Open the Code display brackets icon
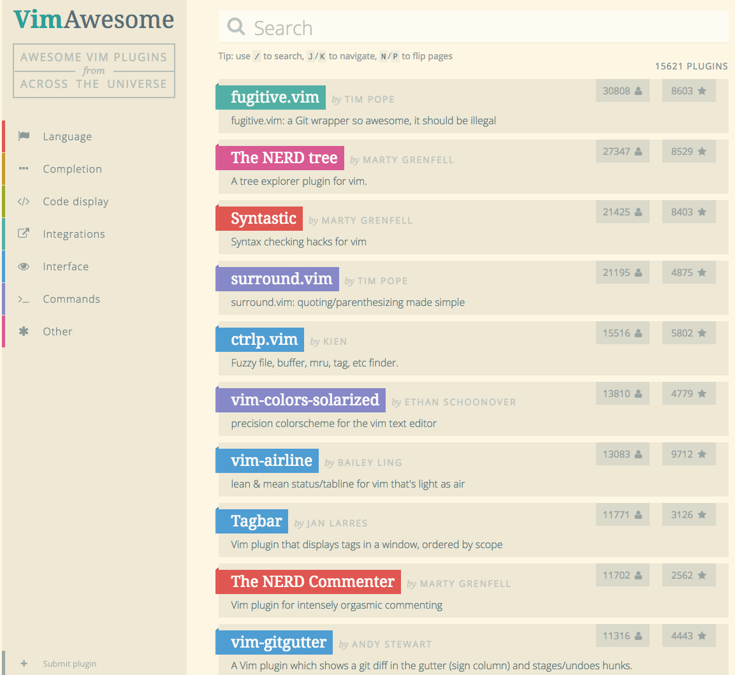Screen dimensions: 735x675 [24, 201]
